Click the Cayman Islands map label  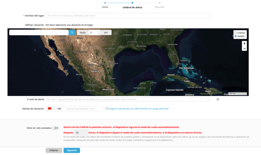175,90
